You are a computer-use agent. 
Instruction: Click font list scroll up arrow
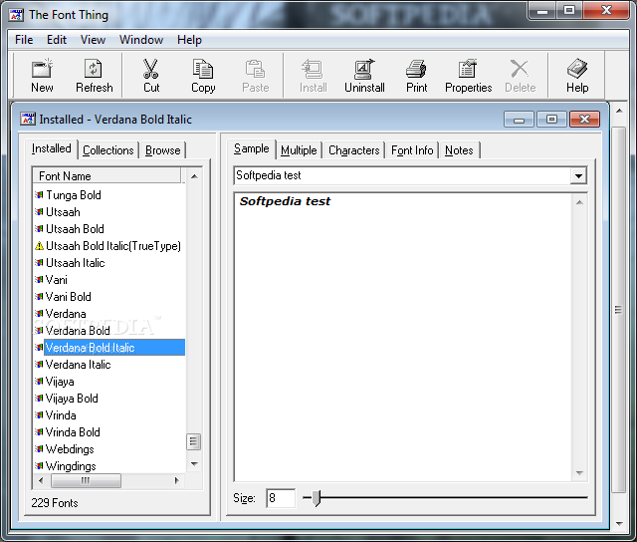point(194,176)
